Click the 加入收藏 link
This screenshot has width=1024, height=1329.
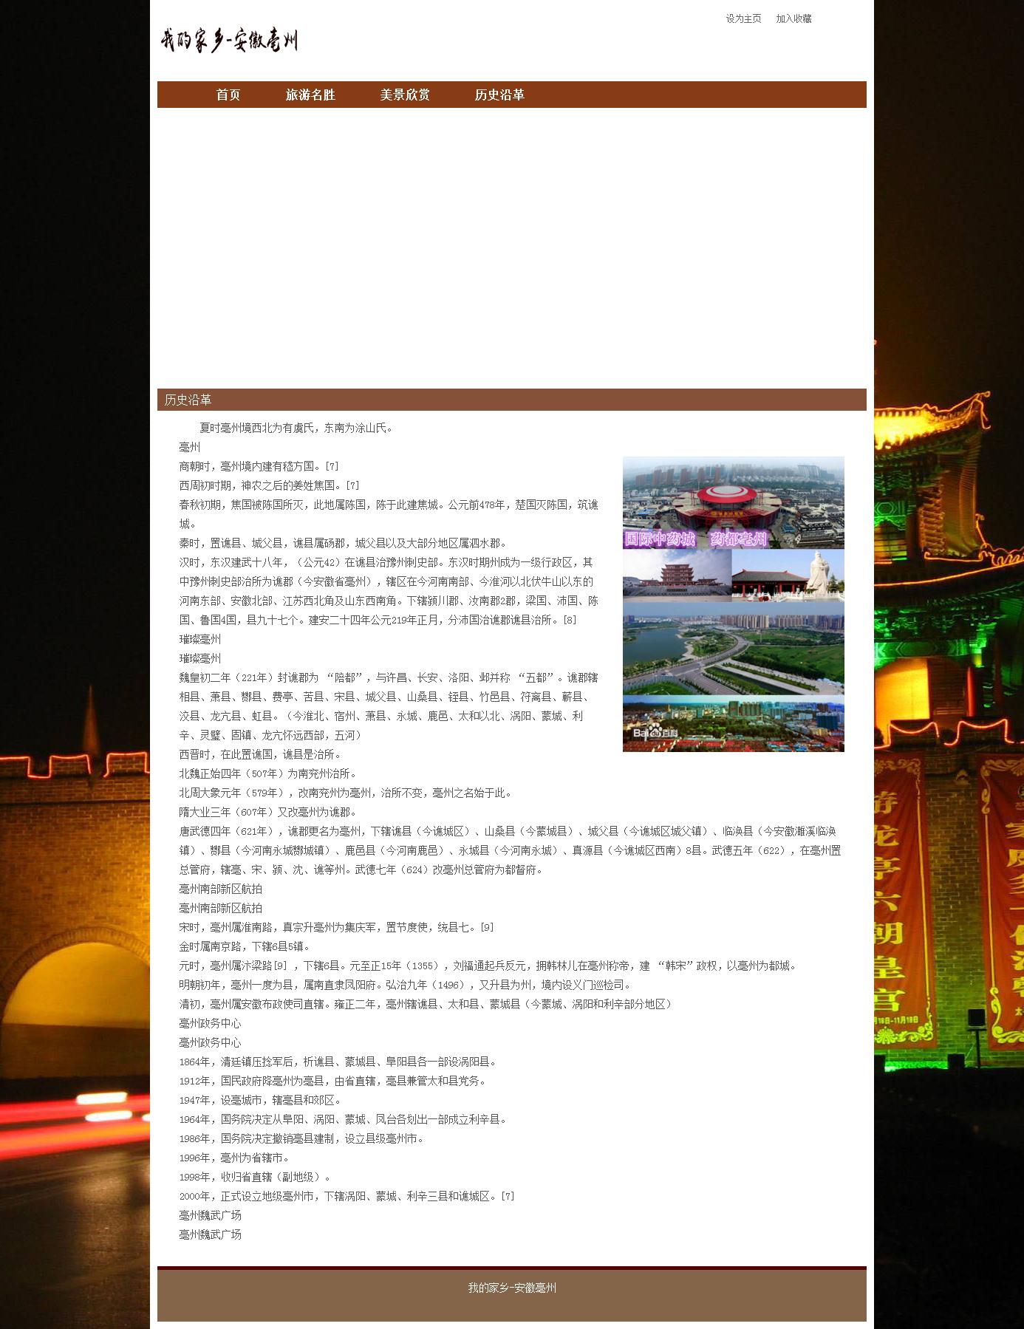[793, 19]
